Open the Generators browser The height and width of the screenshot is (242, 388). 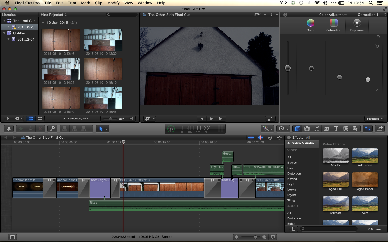346,129
